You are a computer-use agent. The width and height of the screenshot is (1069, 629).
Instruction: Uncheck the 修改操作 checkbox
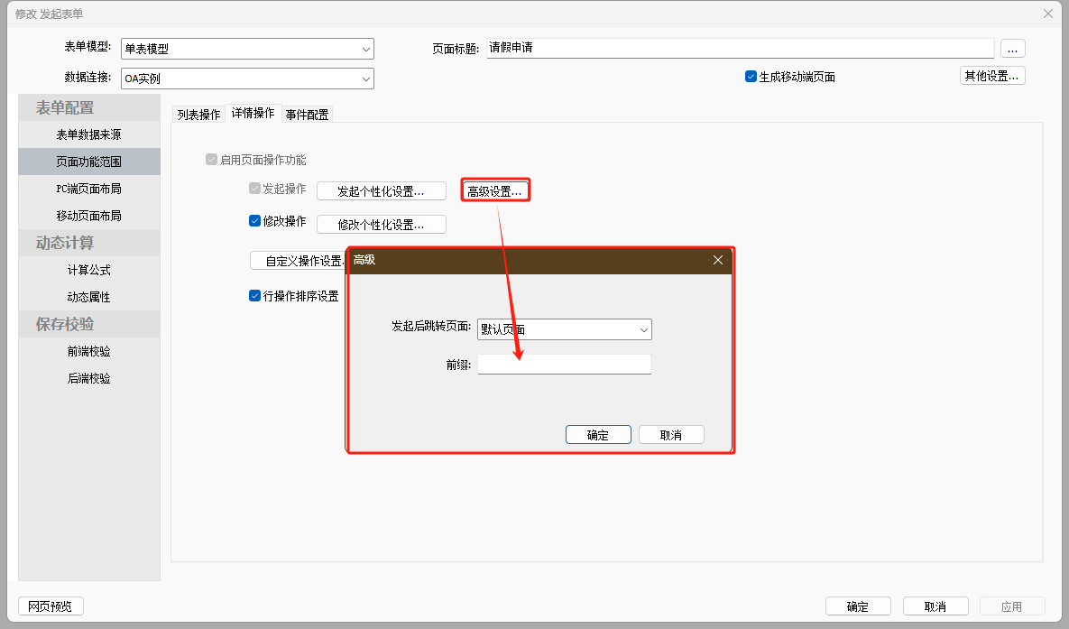[255, 221]
